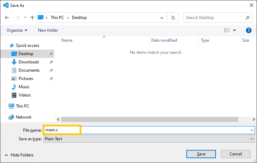Image resolution: width=257 pixels, height=163 pixels.
Task: Refresh the Desktop folder listing
Action: [173, 18]
